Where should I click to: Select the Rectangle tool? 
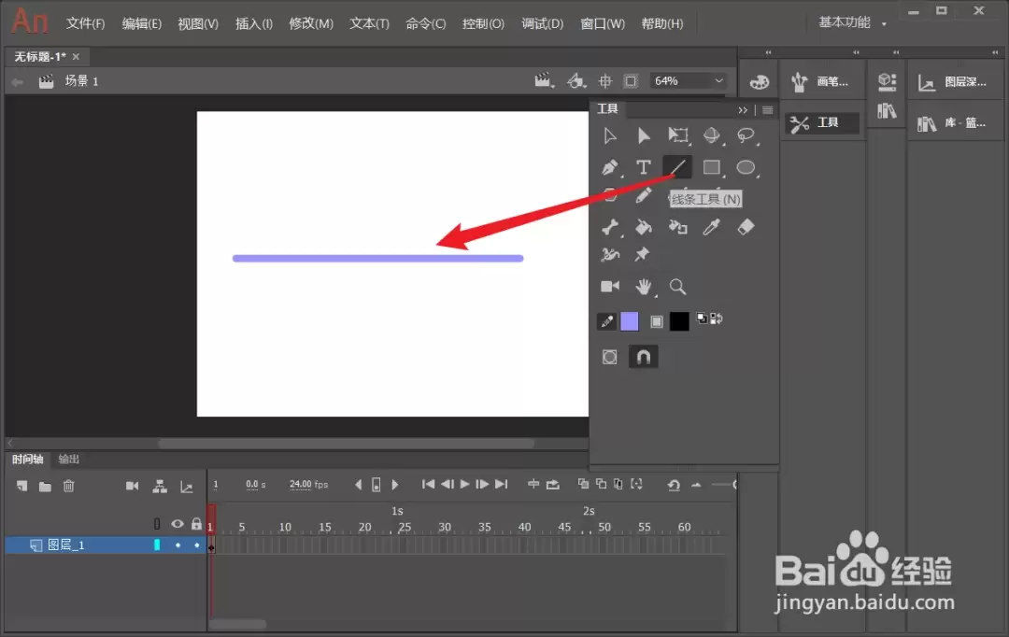711,168
